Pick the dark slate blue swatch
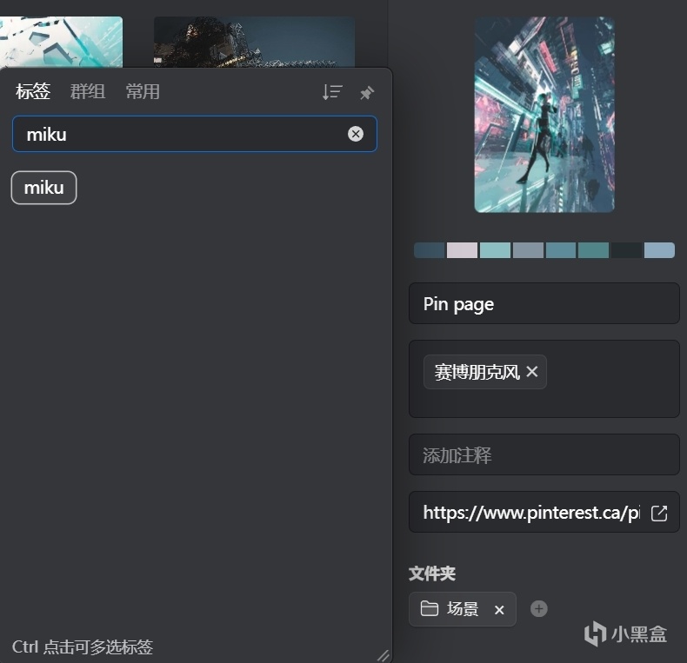This screenshot has height=663, width=687. click(430, 250)
